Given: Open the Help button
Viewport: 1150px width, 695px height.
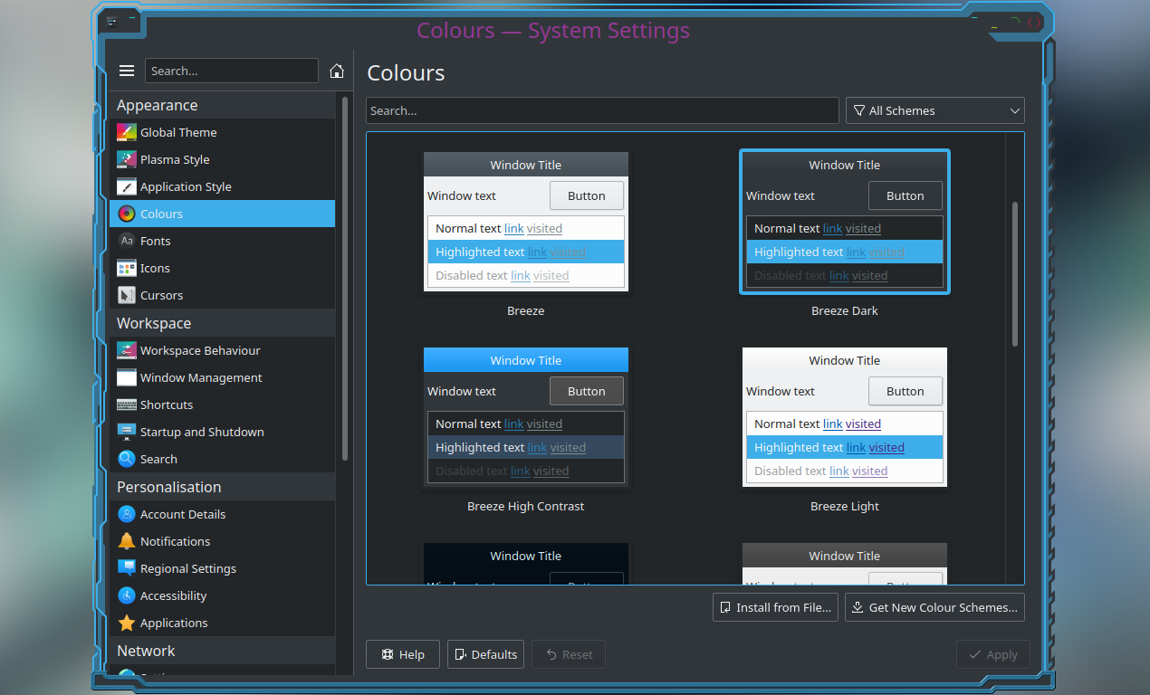Looking at the screenshot, I should coord(403,654).
